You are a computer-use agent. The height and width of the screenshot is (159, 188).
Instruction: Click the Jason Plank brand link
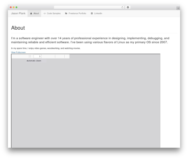[18, 13]
